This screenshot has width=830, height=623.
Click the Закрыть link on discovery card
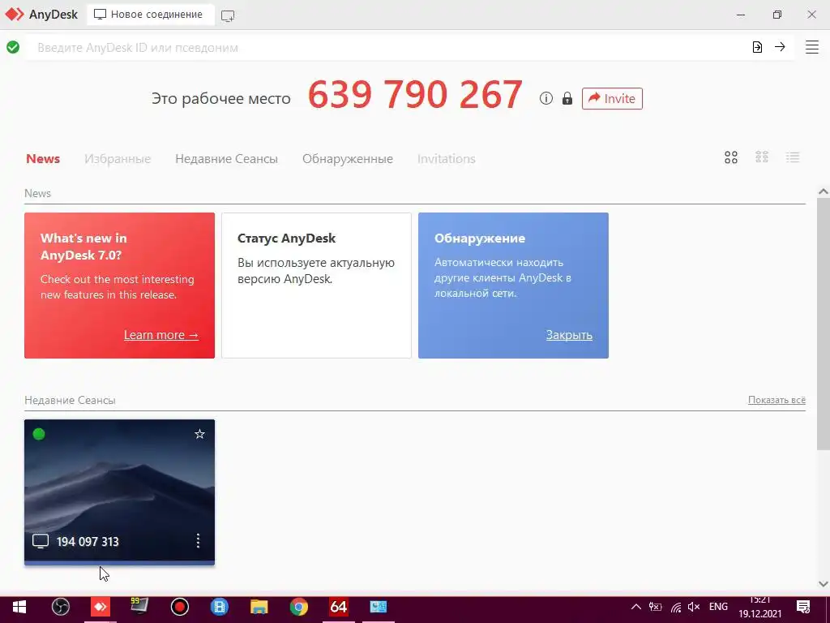pos(569,335)
